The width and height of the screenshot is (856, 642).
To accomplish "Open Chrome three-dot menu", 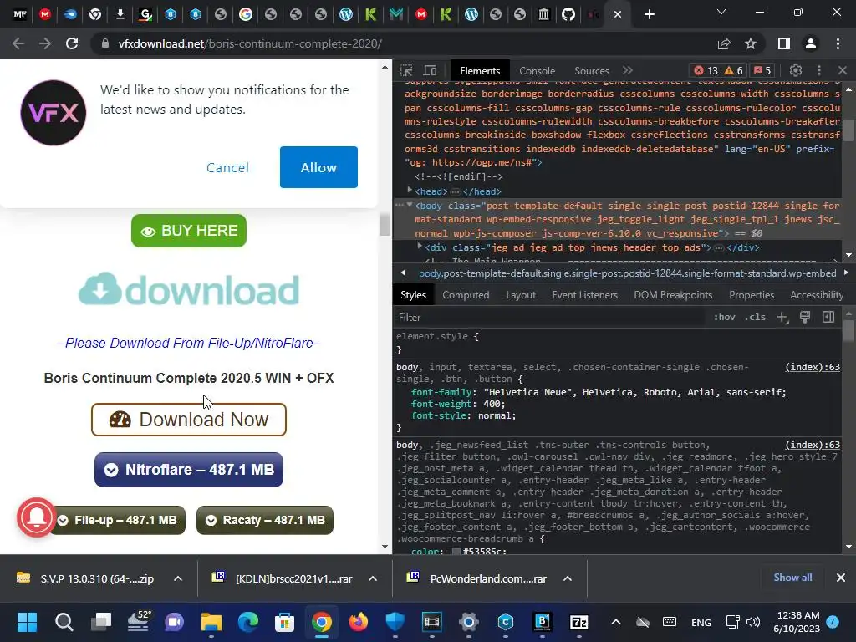I will [x=838, y=43].
